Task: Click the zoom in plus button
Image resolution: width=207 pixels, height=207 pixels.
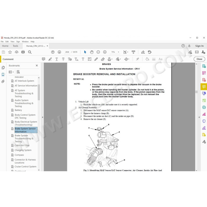Action: click(x=105, y=52)
